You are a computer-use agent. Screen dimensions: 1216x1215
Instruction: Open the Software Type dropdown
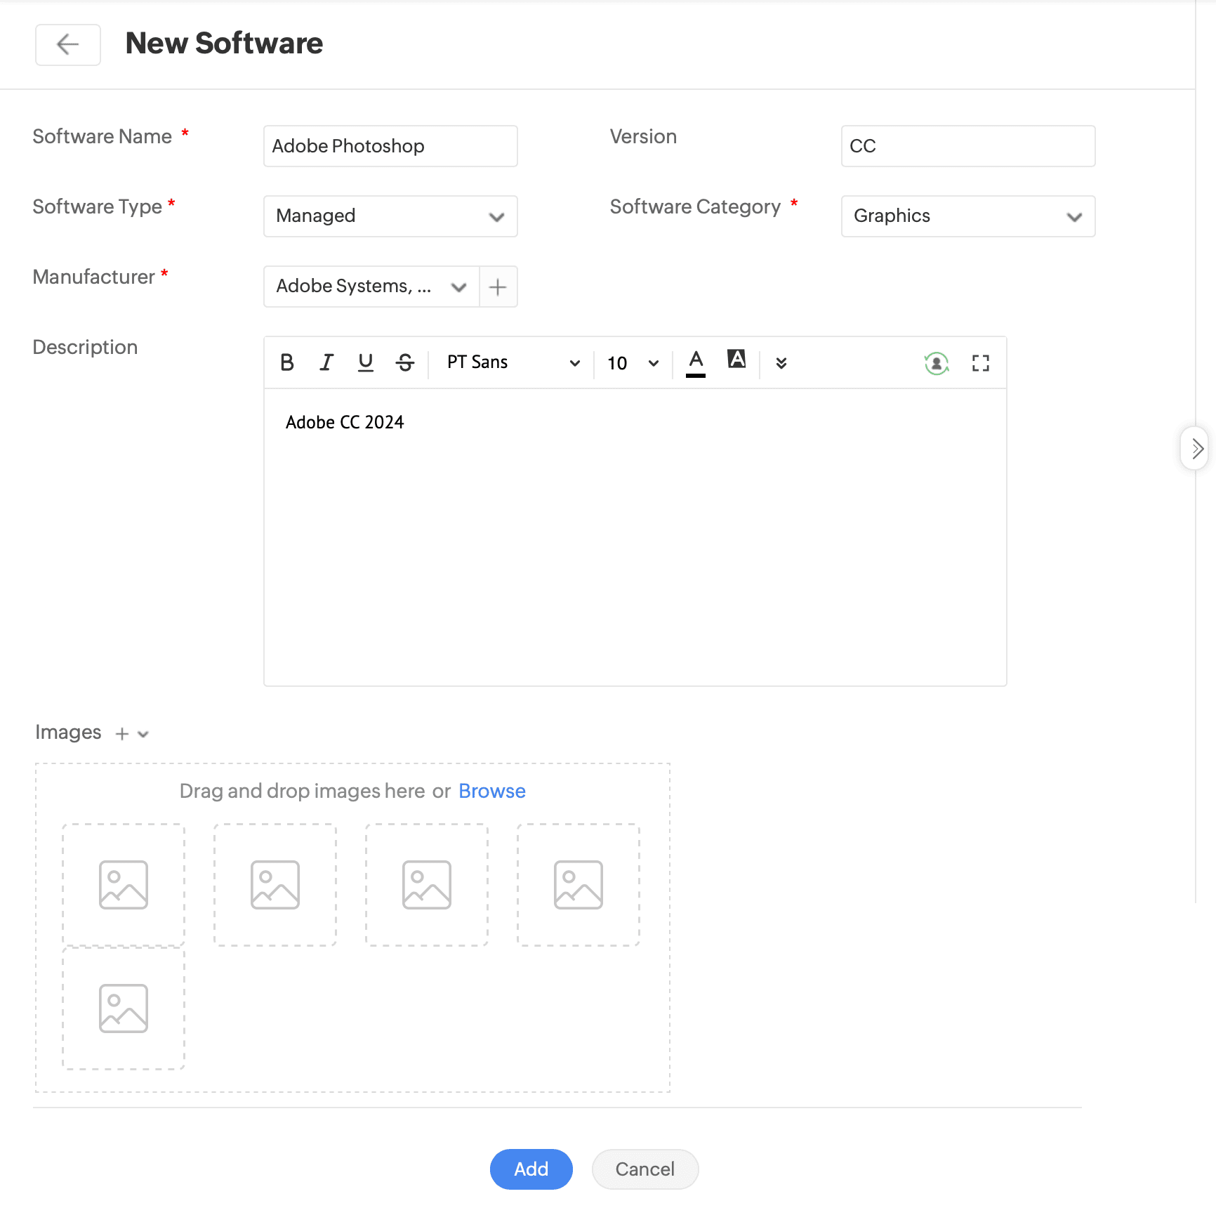390,216
